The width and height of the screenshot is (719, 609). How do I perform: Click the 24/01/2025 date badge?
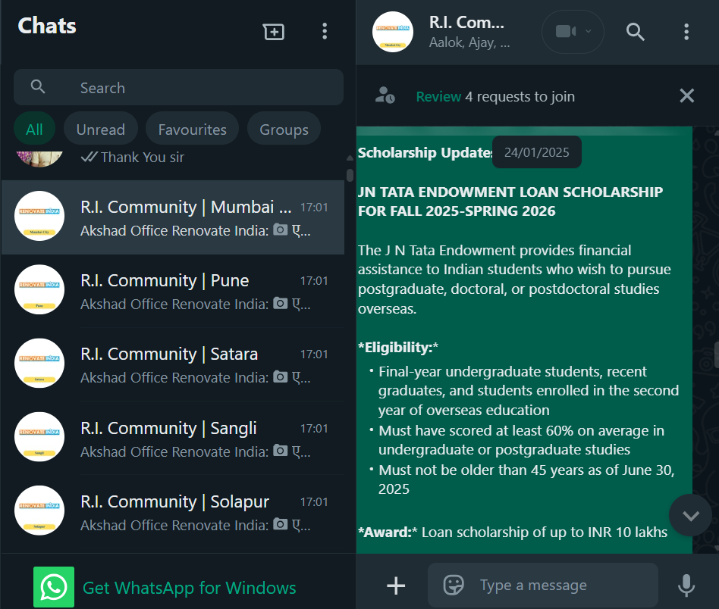pyautogui.click(x=536, y=152)
